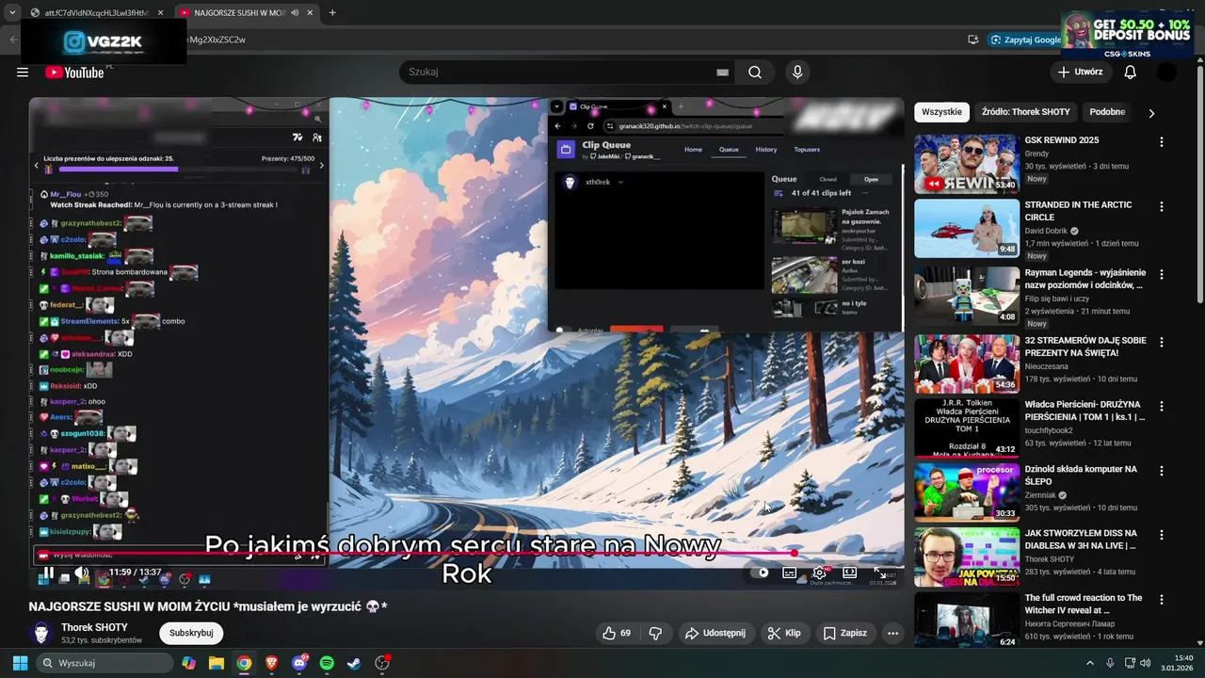Save video with Zapisz button
This screenshot has width=1205, height=678.
point(844,634)
